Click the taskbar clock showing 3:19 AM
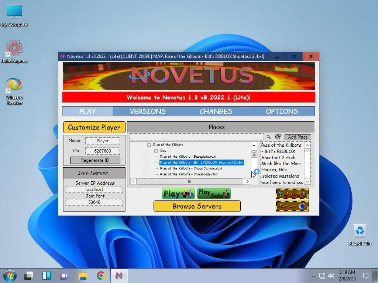 click(x=347, y=276)
